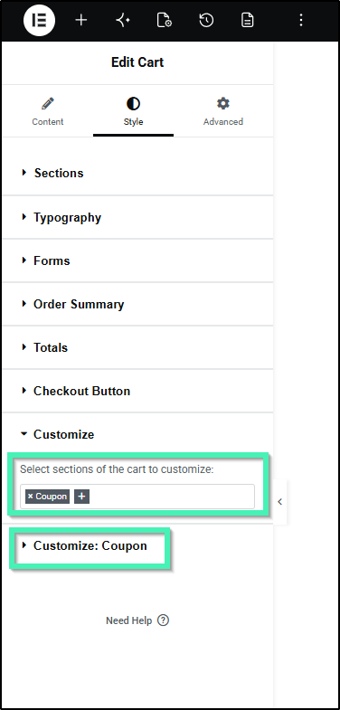The image size is (340, 710).
Task: Open the Elementor logo menu
Action: pos(40,21)
